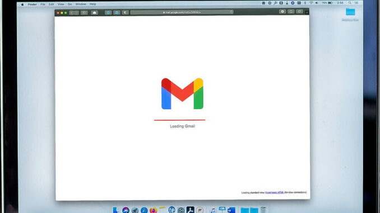
Task: Open Firefox from the dock
Action: tap(153, 210)
